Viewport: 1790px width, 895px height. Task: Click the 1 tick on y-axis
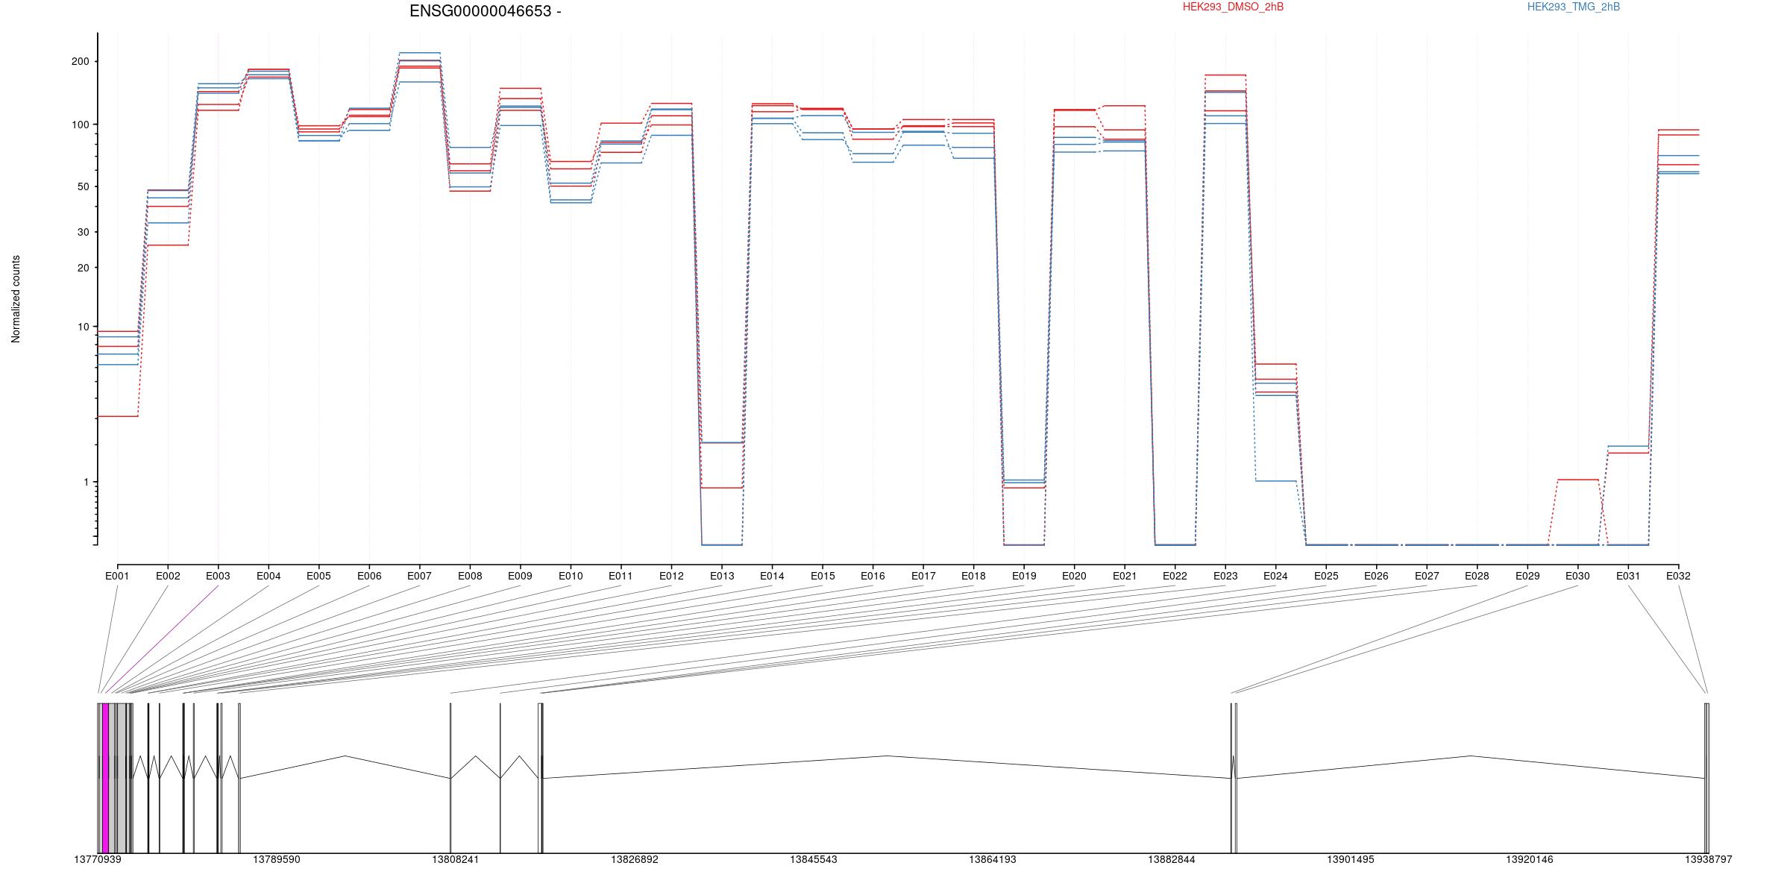87,482
